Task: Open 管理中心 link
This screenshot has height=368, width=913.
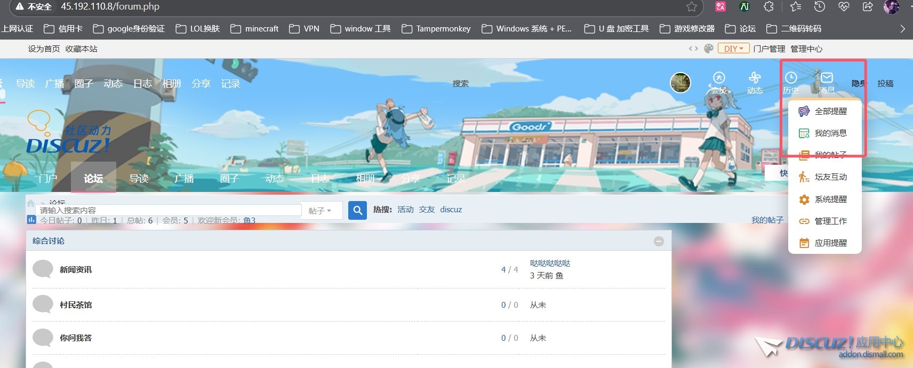Action: (x=806, y=49)
